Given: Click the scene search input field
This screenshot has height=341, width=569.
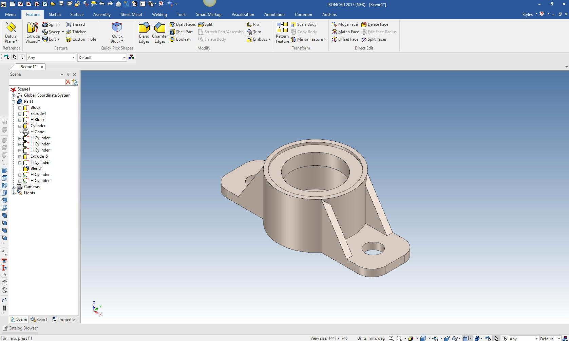Looking at the screenshot, I should 37,82.
